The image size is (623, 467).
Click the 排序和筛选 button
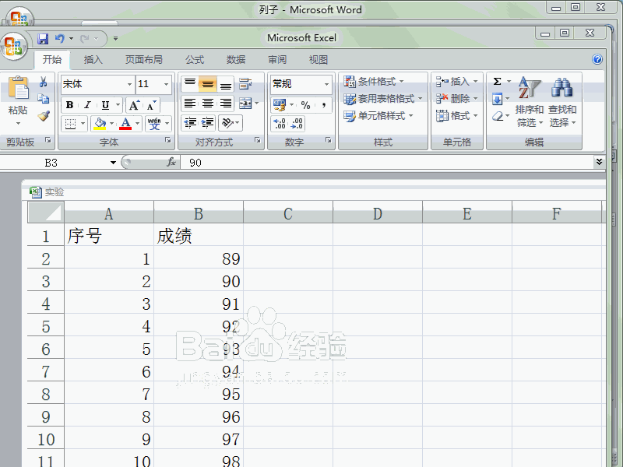pos(530,102)
